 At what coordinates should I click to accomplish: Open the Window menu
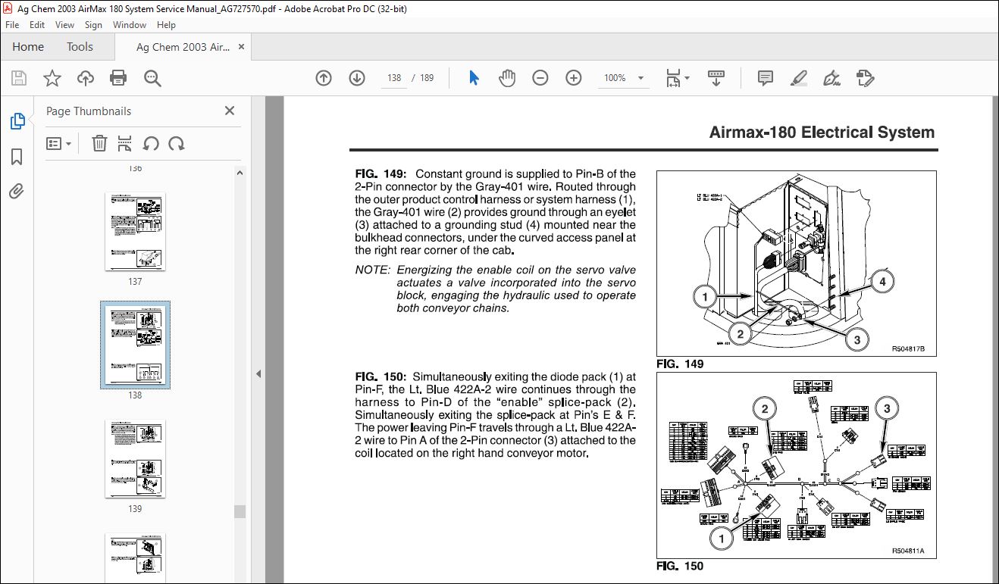tap(130, 25)
